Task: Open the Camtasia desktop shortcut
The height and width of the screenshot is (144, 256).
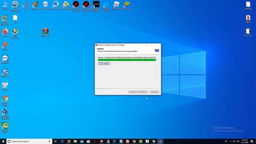Action: pos(5,128)
